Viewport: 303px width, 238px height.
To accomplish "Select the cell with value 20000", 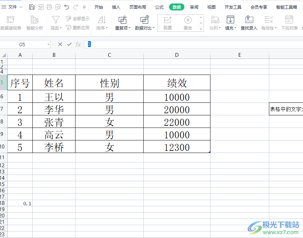I will click(x=177, y=109).
